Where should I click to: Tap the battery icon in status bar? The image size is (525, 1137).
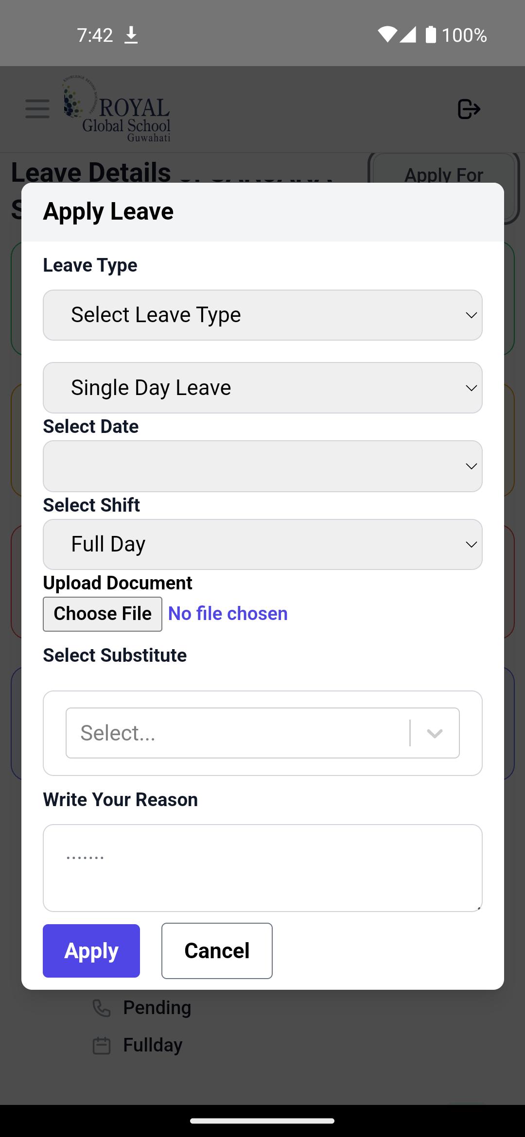tap(431, 35)
